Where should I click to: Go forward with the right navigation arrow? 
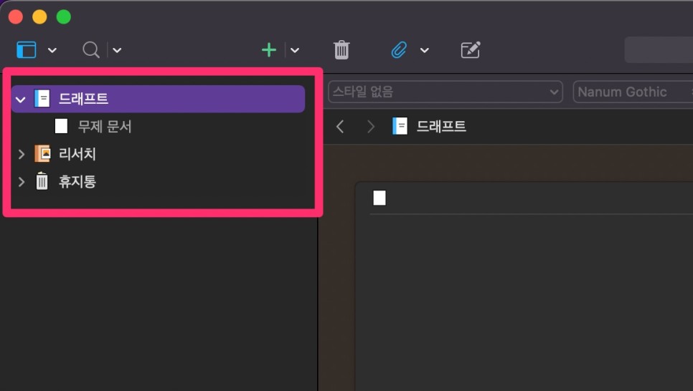point(371,127)
